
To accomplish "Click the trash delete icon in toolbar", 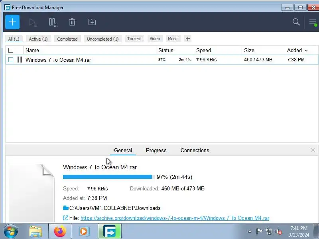I will point(72,22).
